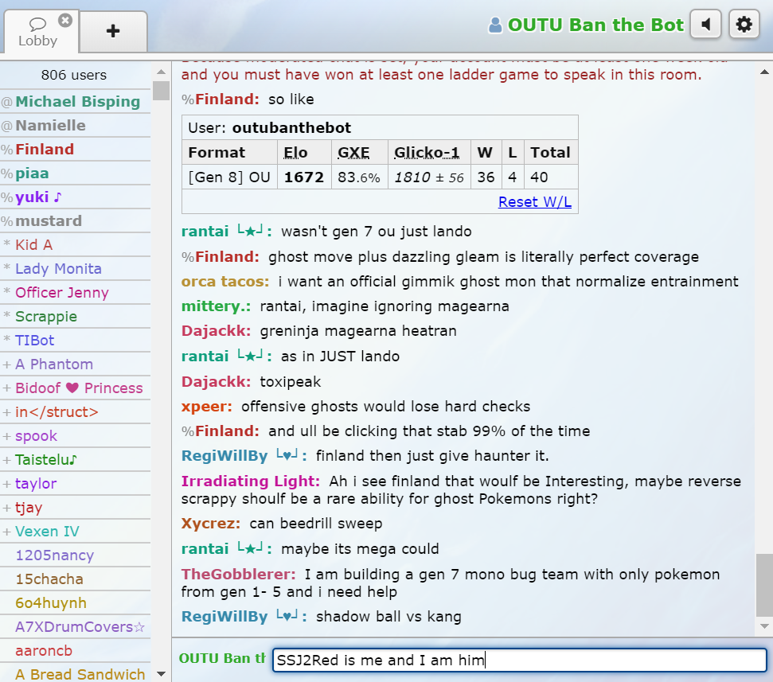Click the chat log scroll-down arrow
Screen dimensions: 773x682
point(764,626)
